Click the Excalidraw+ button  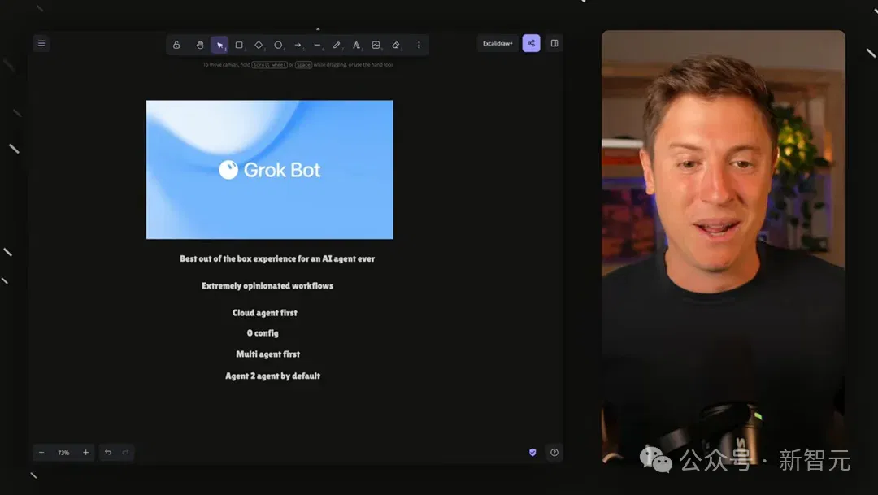point(498,43)
